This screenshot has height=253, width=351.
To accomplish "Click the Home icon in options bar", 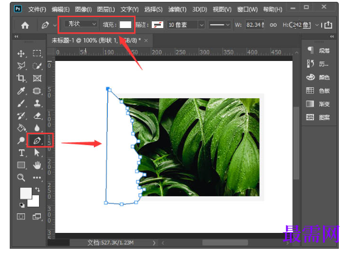I will (25, 25).
